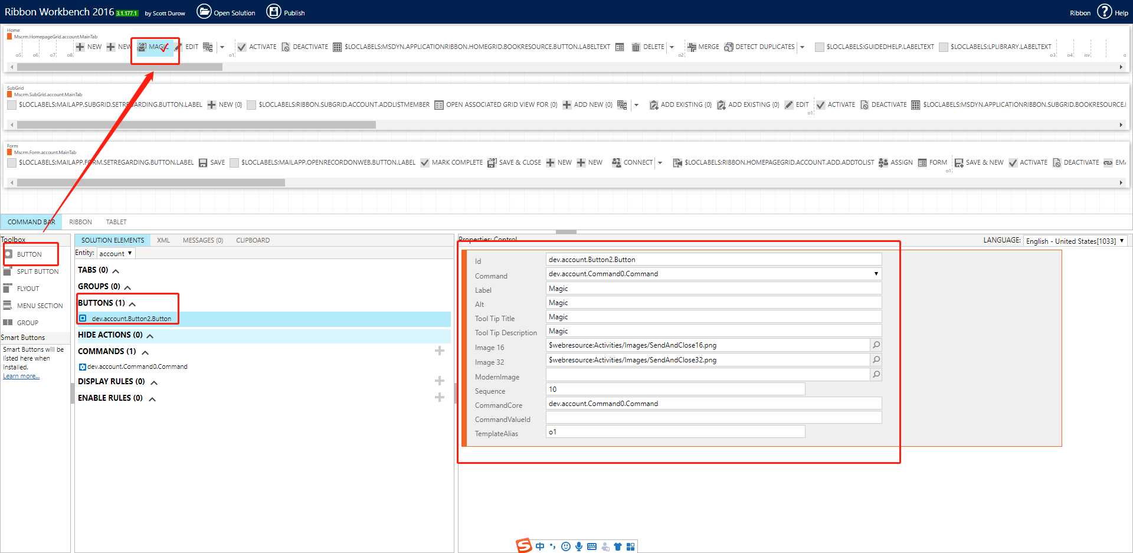Open the Entity dropdown showing account
1133x553 pixels.
point(116,254)
